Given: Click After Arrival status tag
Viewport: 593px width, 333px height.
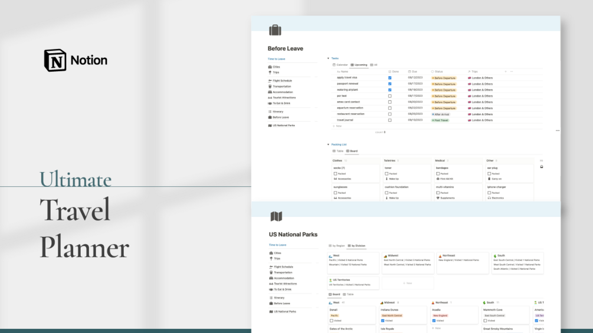Looking at the screenshot, I should (441, 114).
